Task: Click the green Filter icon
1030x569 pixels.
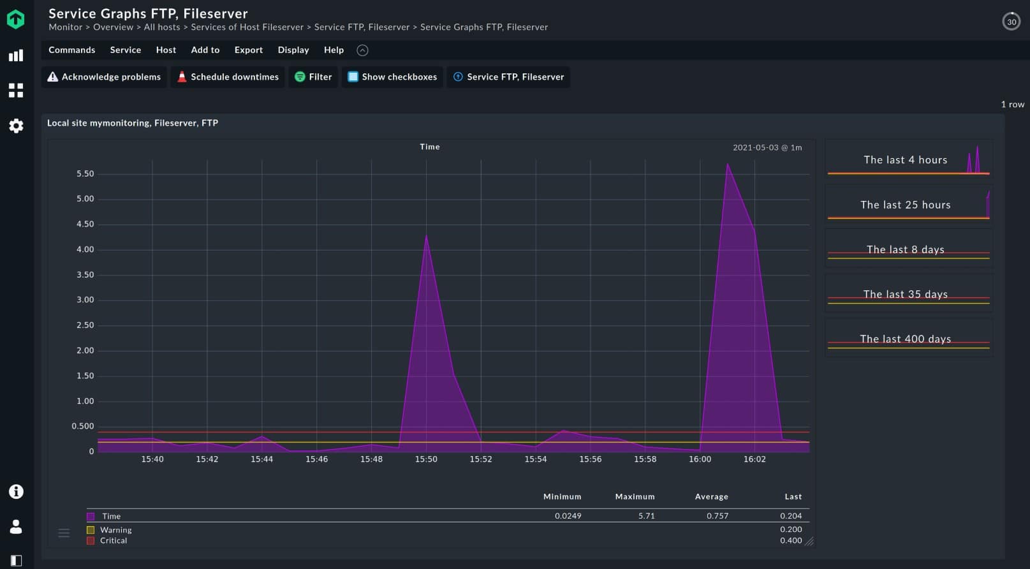Action: [x=300, y=77]
